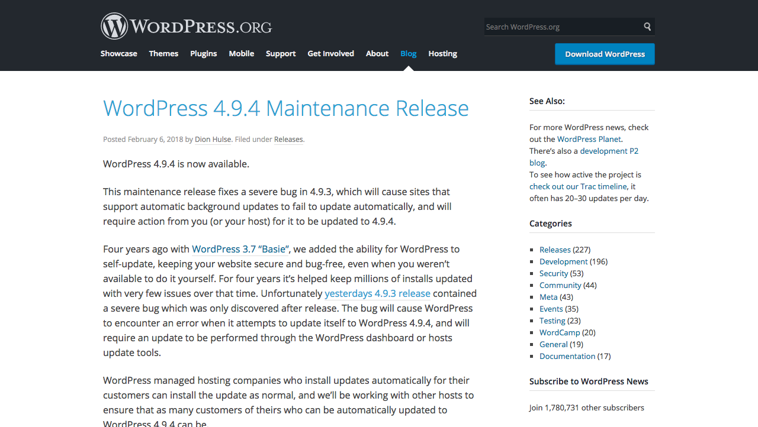Screen dimensions: 758x427
Task: Select the Meta category
Action: (x=548, y=297)
